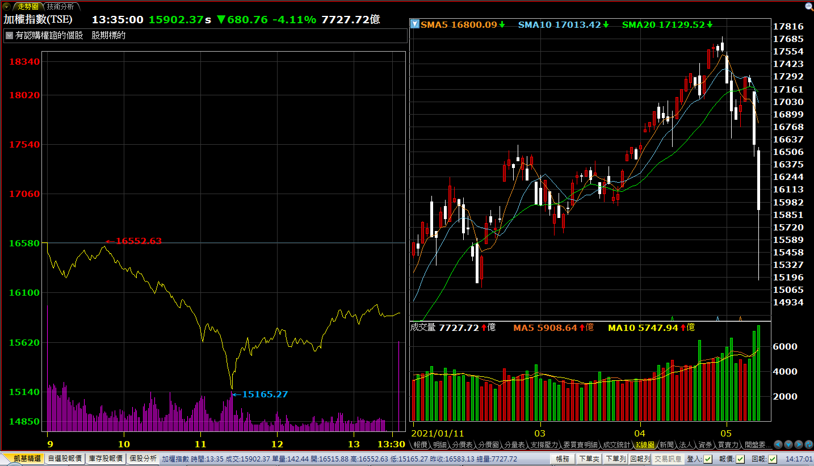814x466 pixels.
Task: Click the 15902.37 index price in header
Action: (x=176, y=19)
